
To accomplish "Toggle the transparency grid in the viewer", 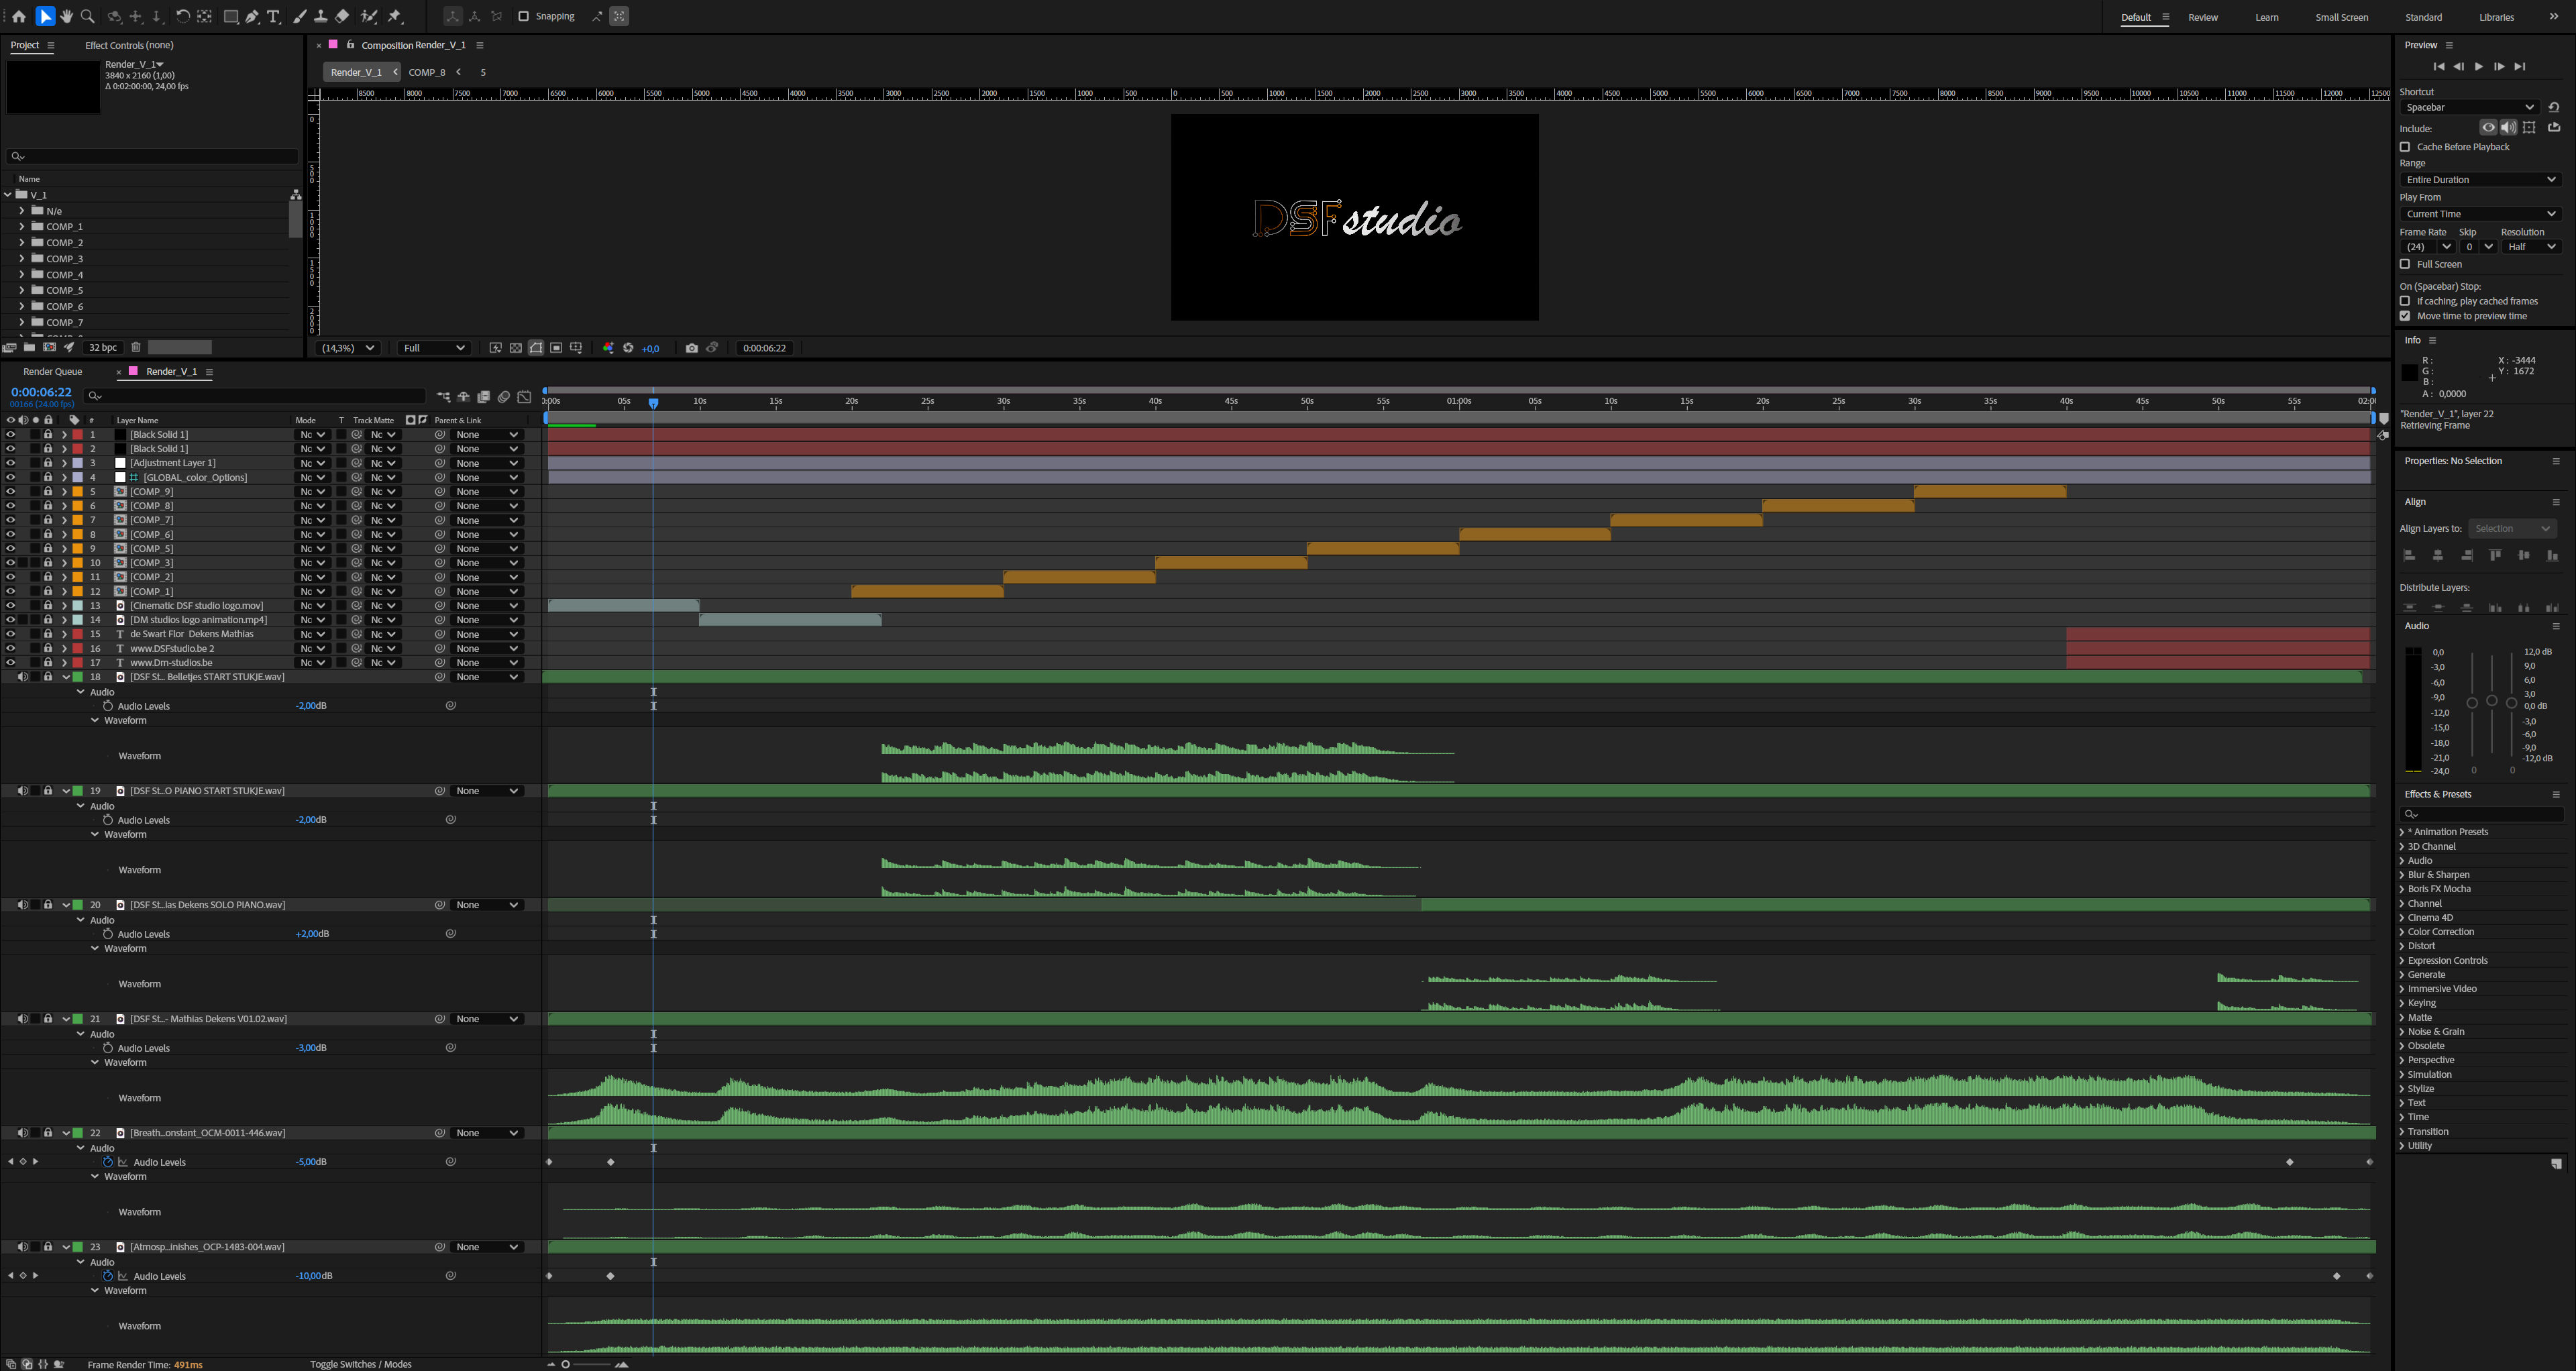I will point(515,348).
